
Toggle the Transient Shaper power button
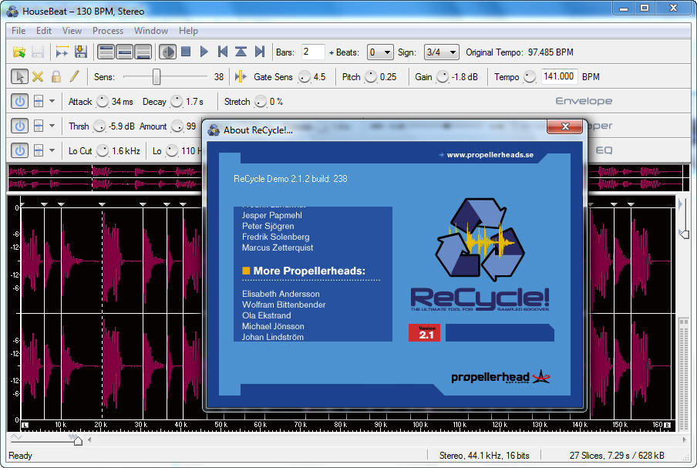tap(19, 126)
